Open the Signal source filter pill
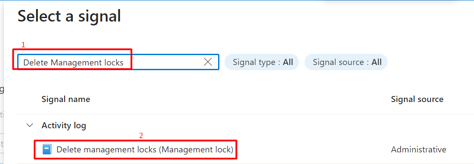The image size is (474, 164). tap(346, 62)
